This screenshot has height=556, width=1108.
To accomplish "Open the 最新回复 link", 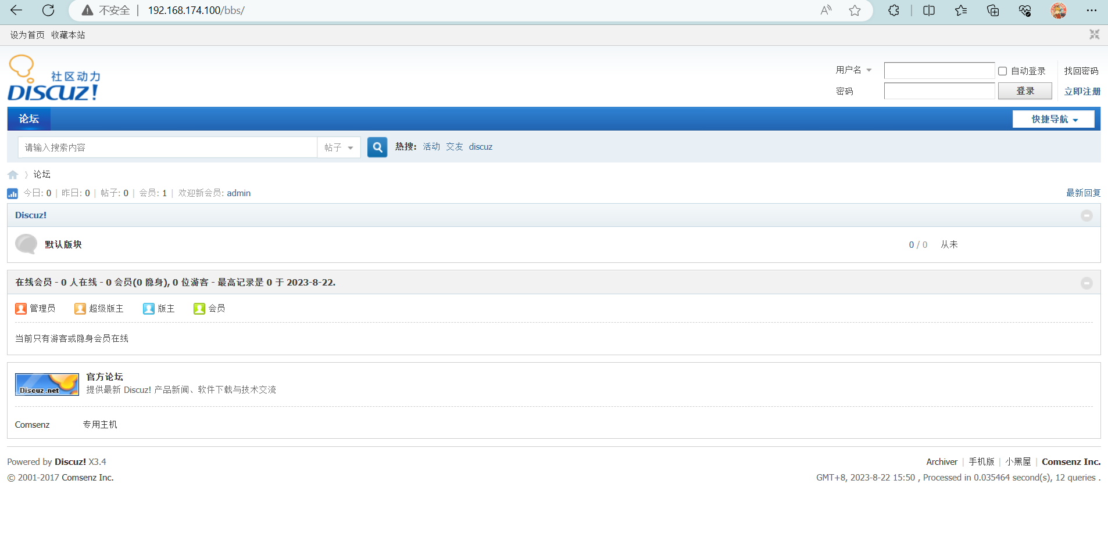I will pos(1084,193).
